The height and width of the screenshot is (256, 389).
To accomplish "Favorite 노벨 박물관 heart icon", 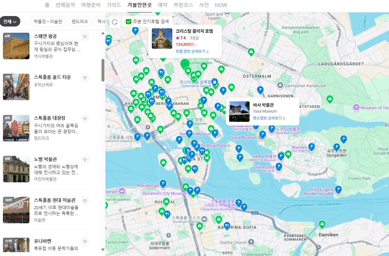I will [85, 159].
